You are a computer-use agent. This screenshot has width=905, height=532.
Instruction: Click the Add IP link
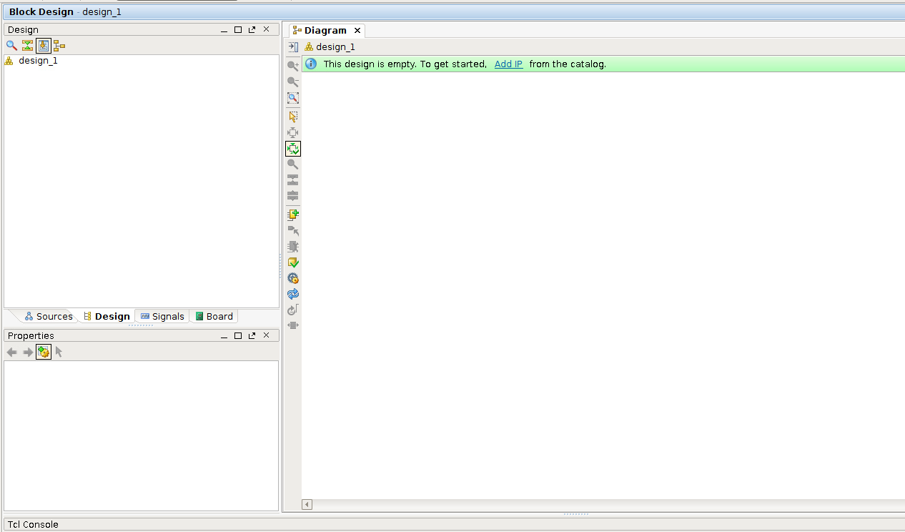tap(508, 64)
